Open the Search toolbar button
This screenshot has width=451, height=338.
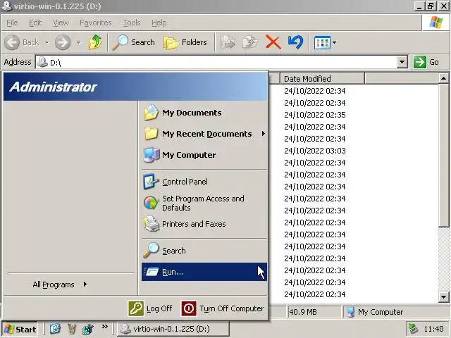134,42
